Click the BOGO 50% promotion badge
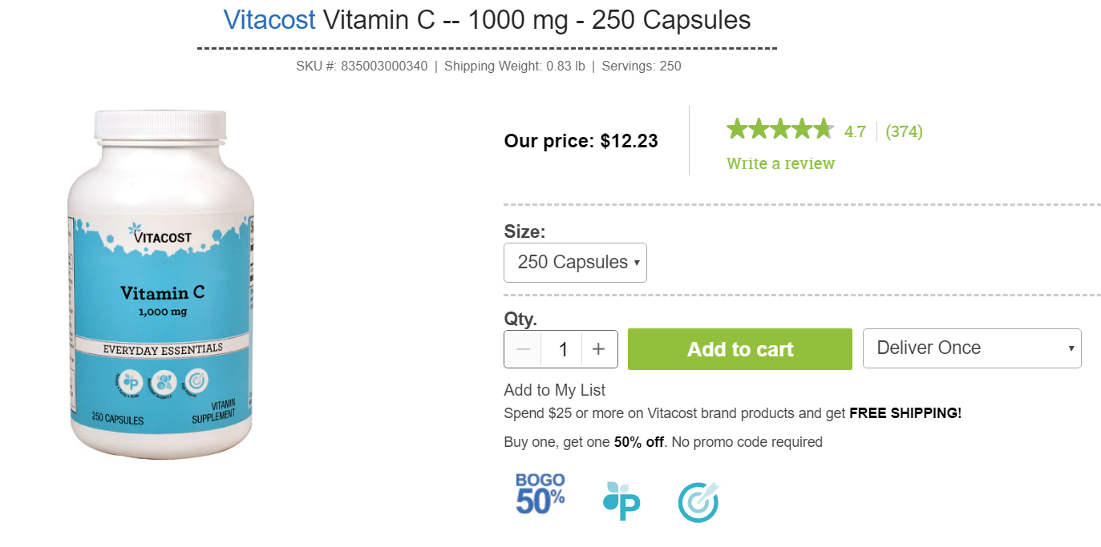Viewport: 1101px width, 547px height. tap(540, 493)
